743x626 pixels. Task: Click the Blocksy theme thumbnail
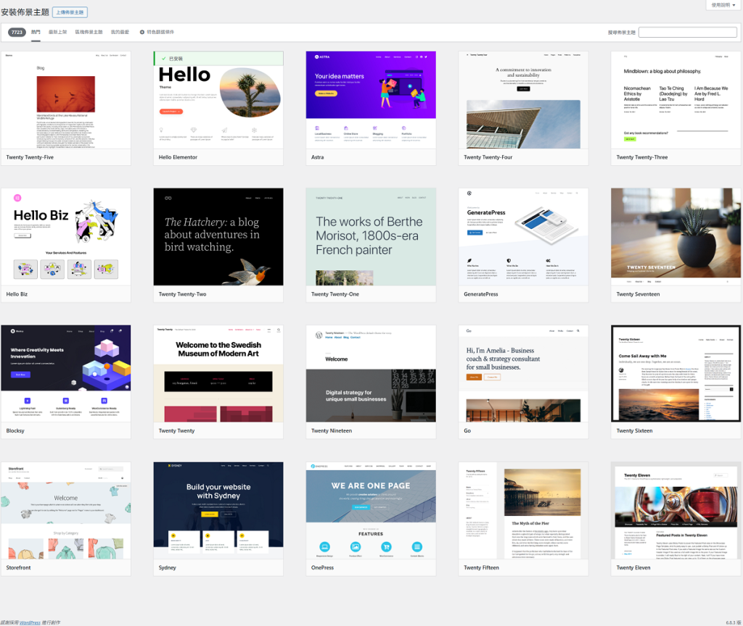point(66,374)
